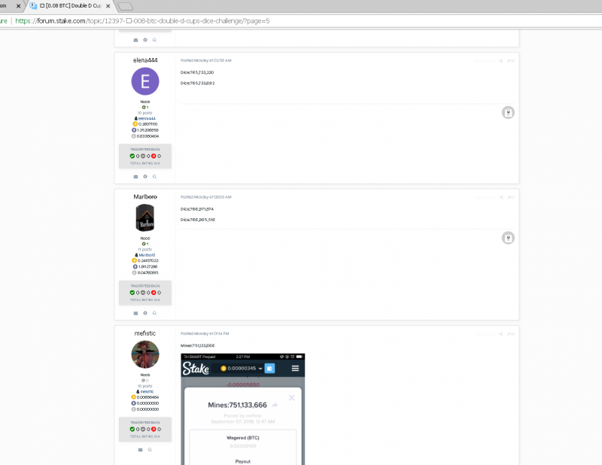602x465 pixels.
Task: Click the share icon on mefistic's post
Action: [x=500, y=334]
